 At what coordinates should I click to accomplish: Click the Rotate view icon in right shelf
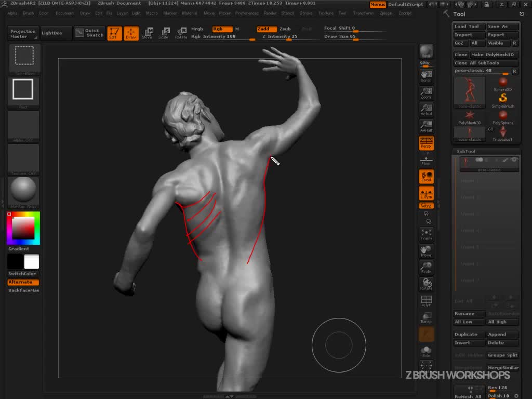click(x=426, y=284)
